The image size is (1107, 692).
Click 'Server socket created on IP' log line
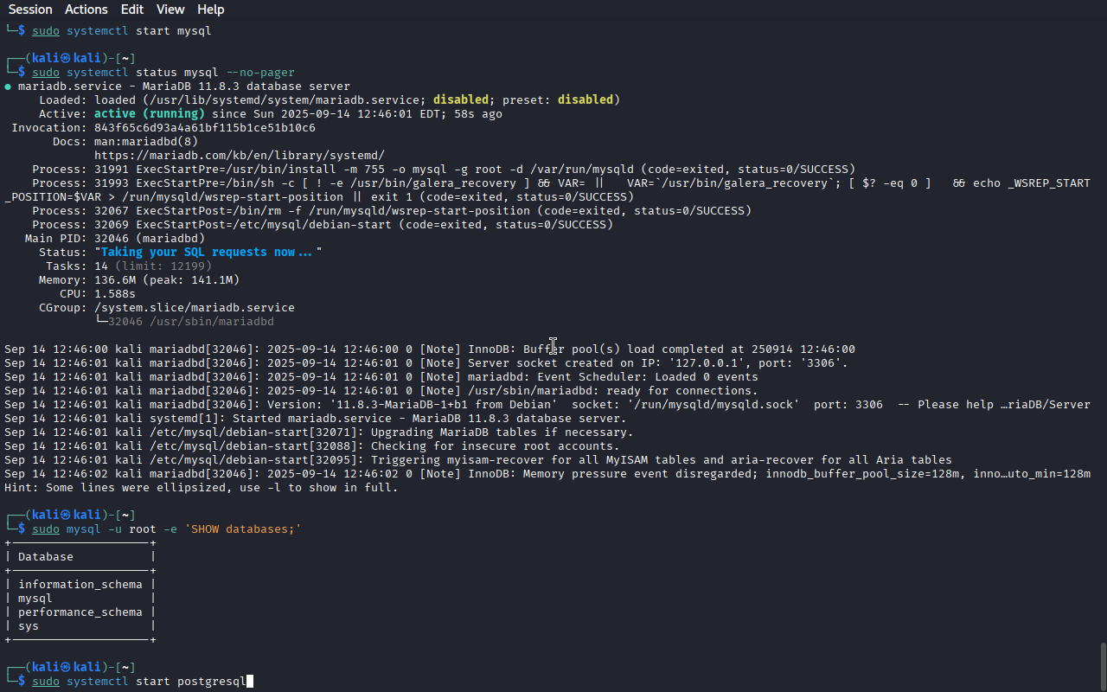(x=426, y=362)
